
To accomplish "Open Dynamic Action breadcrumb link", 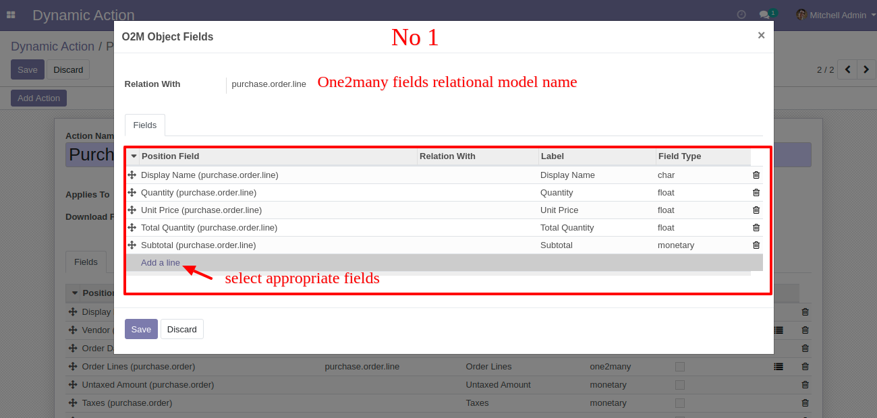I will pos(53,47).
